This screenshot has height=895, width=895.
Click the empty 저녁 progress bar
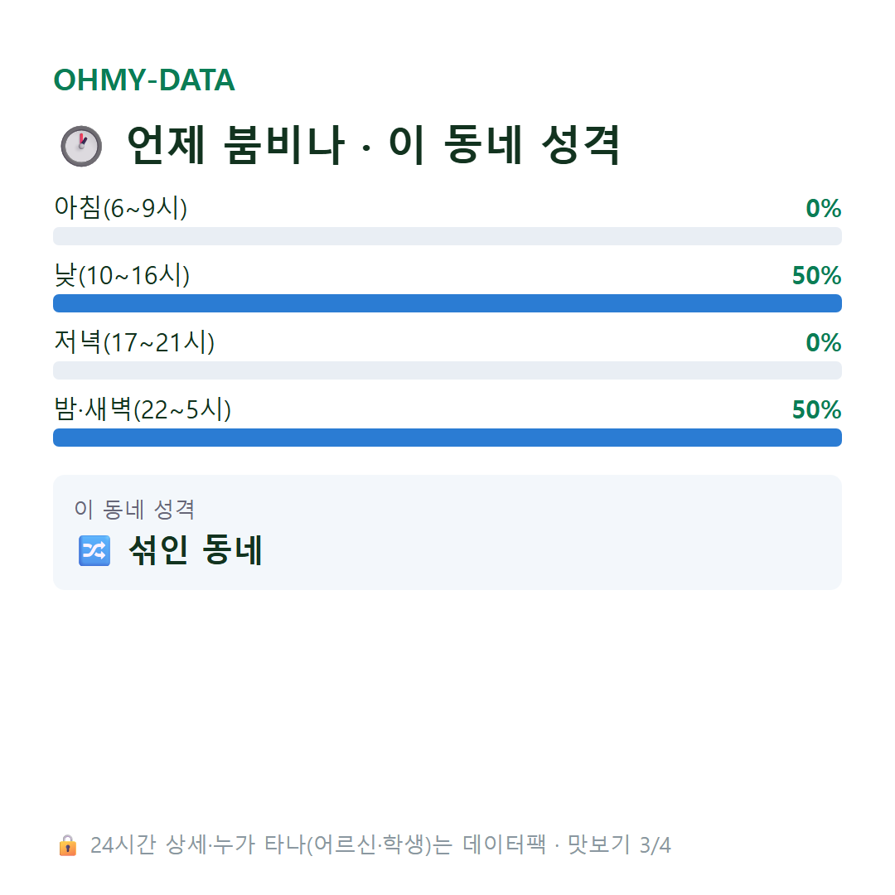tap(447, 370)
